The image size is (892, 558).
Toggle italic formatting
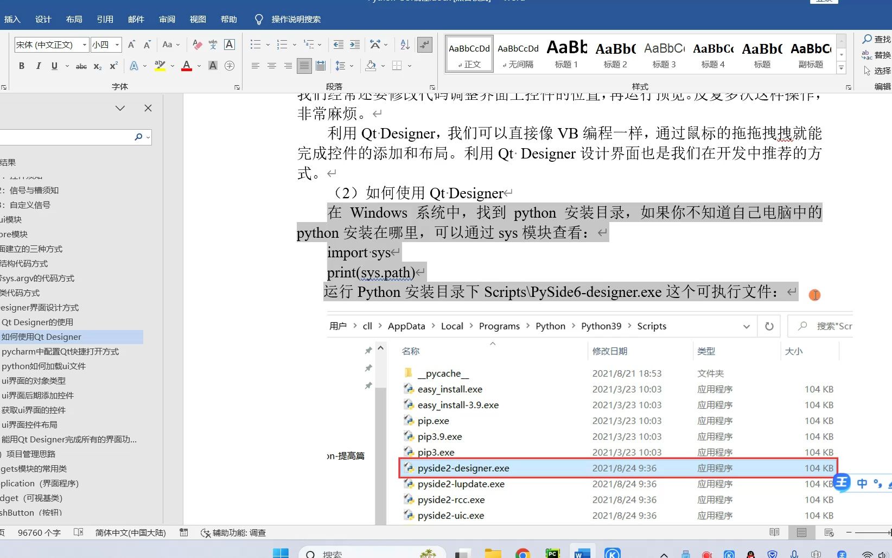(x=38, y=66)
